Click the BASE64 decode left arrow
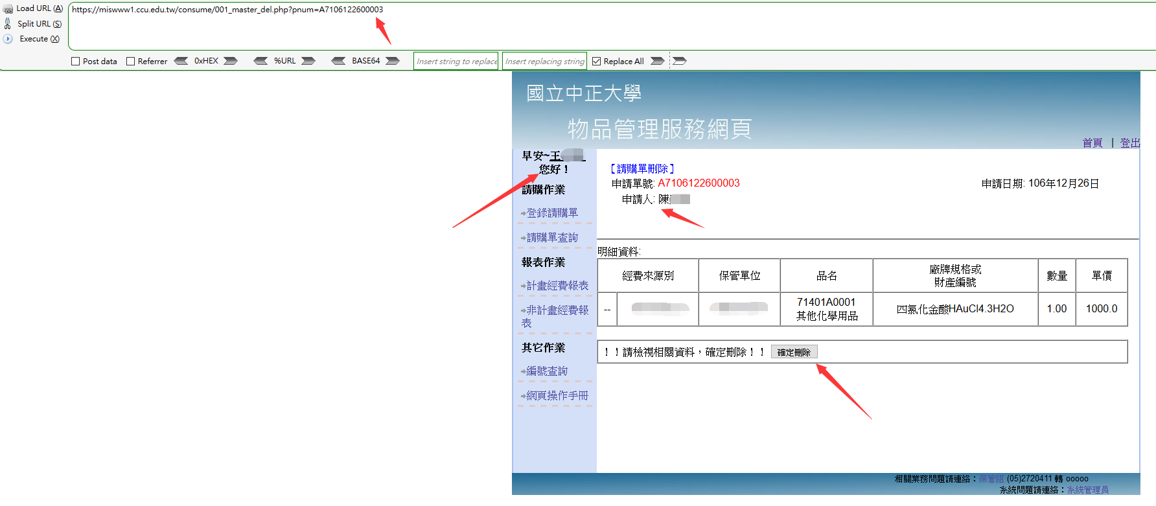Viewport: 1156px width, 506px height. coord(338,61)
